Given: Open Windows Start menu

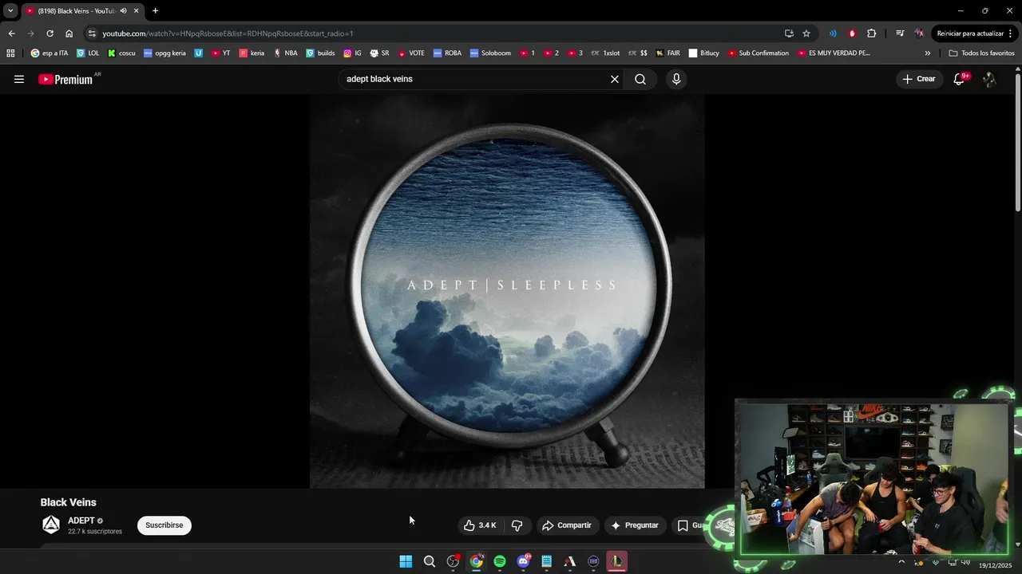Looking at the screenshot, I should [406, 561].
